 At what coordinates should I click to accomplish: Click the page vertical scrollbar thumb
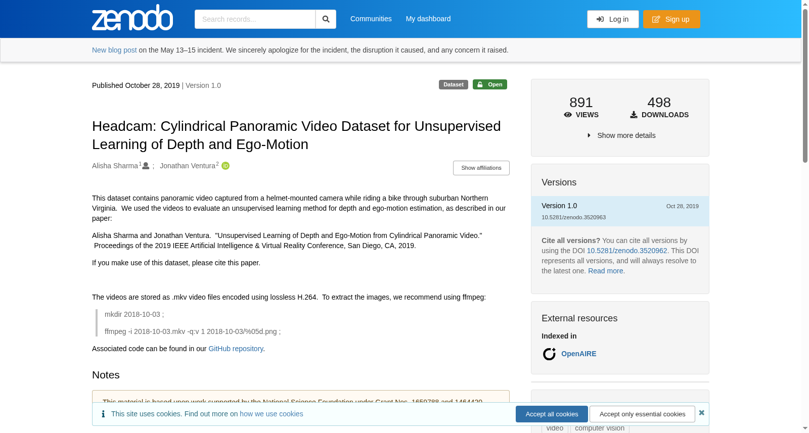coord(805,86)
